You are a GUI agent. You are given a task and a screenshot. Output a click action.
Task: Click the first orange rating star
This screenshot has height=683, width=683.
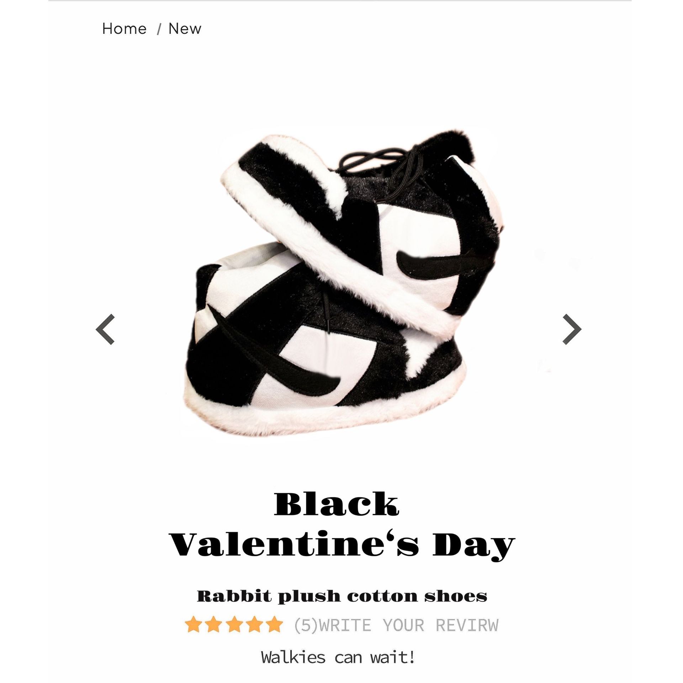194,625
